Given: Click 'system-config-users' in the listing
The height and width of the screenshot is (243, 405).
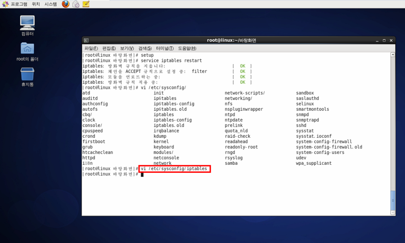Looking at the screenshot, I should [x=320, y=153].
